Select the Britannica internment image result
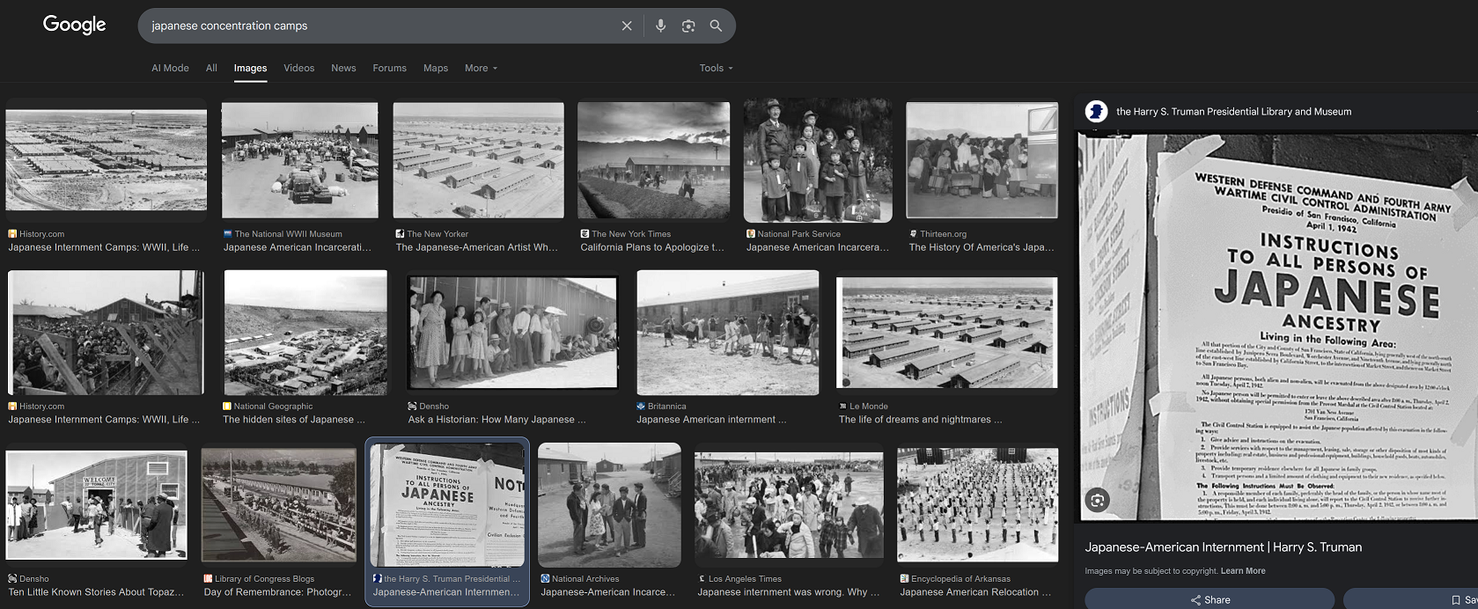This screenshot has height=609, width=1478. [x=727, y=333]
